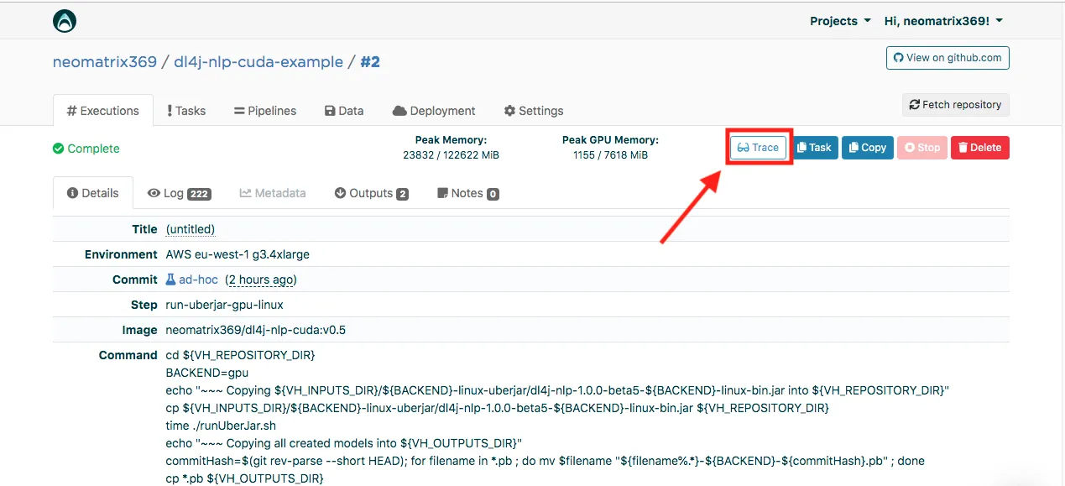The width and height of the screenshot is (1065, 486).
Task: Click the Fetch repository button
Action: click(955, 105)
